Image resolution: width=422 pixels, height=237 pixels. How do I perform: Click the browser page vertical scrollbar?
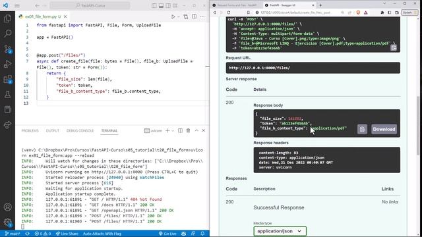pyautogui.click(x=418, y=125)
